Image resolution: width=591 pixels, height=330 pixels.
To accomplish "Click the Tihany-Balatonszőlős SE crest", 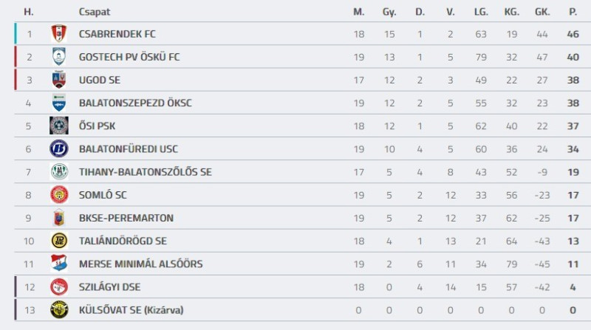I will coord(59,171).
